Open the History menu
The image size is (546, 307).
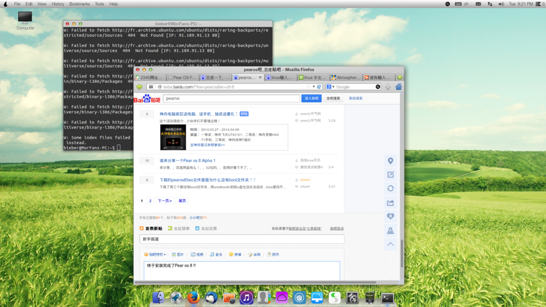[58, 4]
